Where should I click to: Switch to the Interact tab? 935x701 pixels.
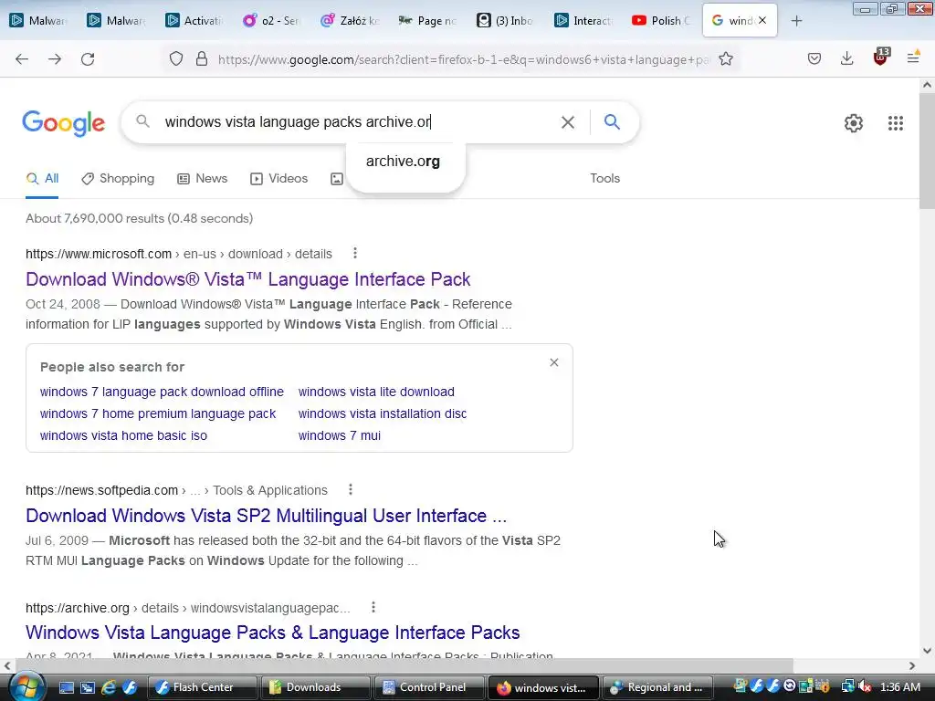click(x=582, y=21)
